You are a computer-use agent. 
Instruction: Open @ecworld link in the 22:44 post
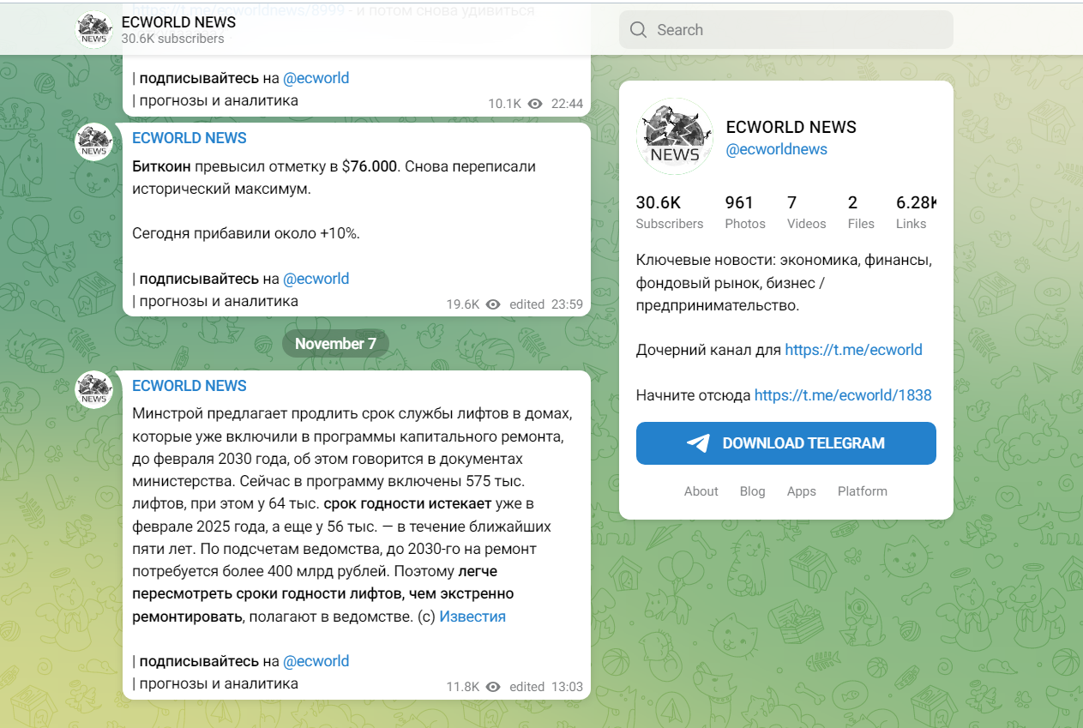pos(316,78)
